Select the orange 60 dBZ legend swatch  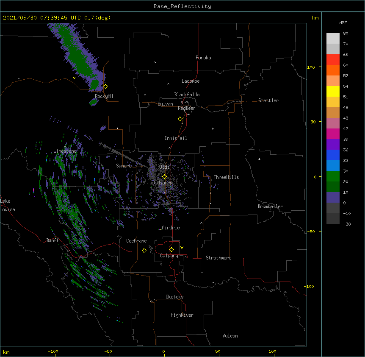tap(333, 70)
